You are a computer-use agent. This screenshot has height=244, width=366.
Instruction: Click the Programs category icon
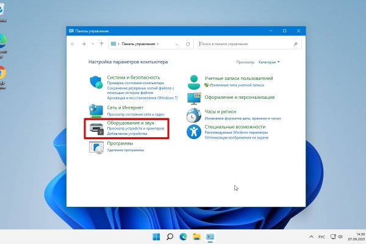(x=96, y=146)
